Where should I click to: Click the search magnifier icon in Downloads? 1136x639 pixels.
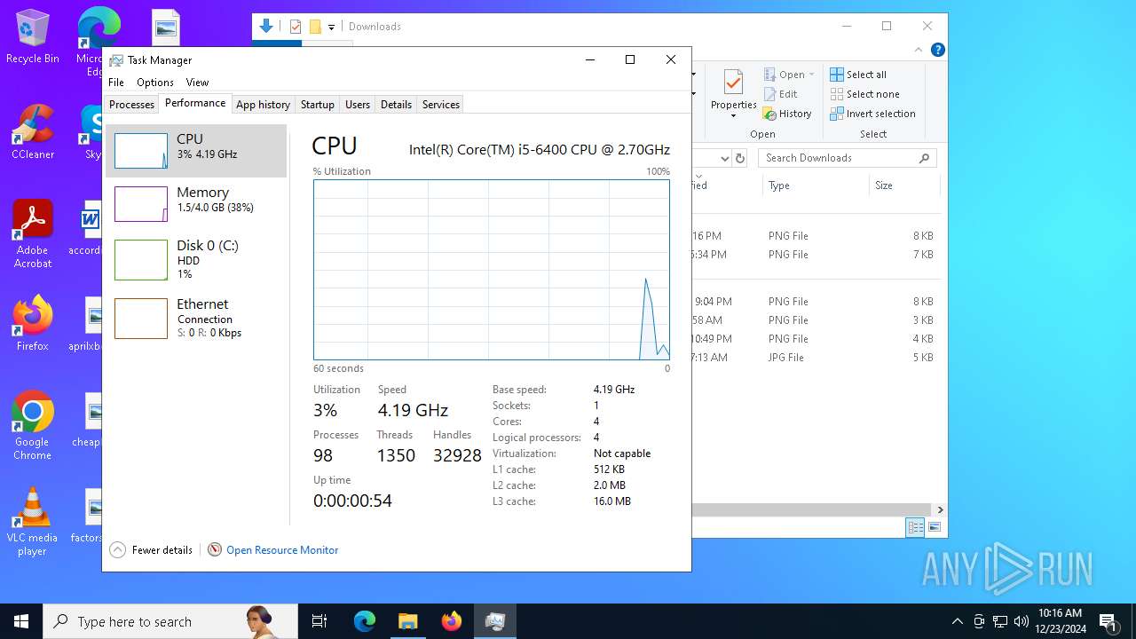(924, 158)
